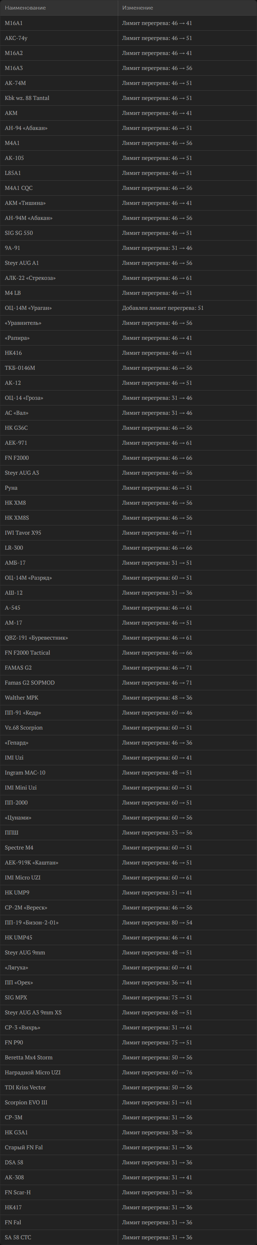This screenshot has width=257, height=1245.
Task: Select QBZ-191 «Буревестник» name
Action: click(x=36, y=637)
